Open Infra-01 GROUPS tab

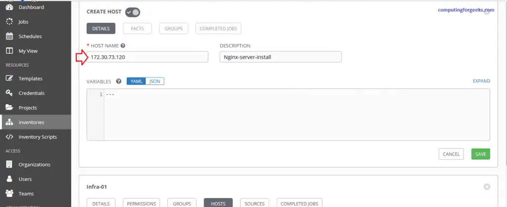click(182, 203)
